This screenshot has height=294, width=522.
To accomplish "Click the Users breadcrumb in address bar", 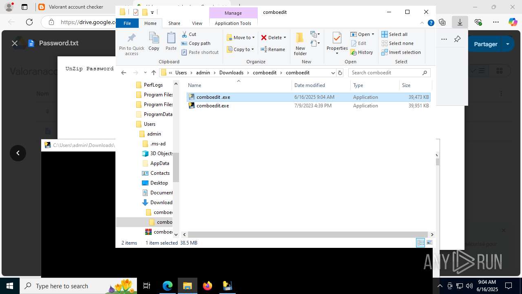I will (181, 73).
